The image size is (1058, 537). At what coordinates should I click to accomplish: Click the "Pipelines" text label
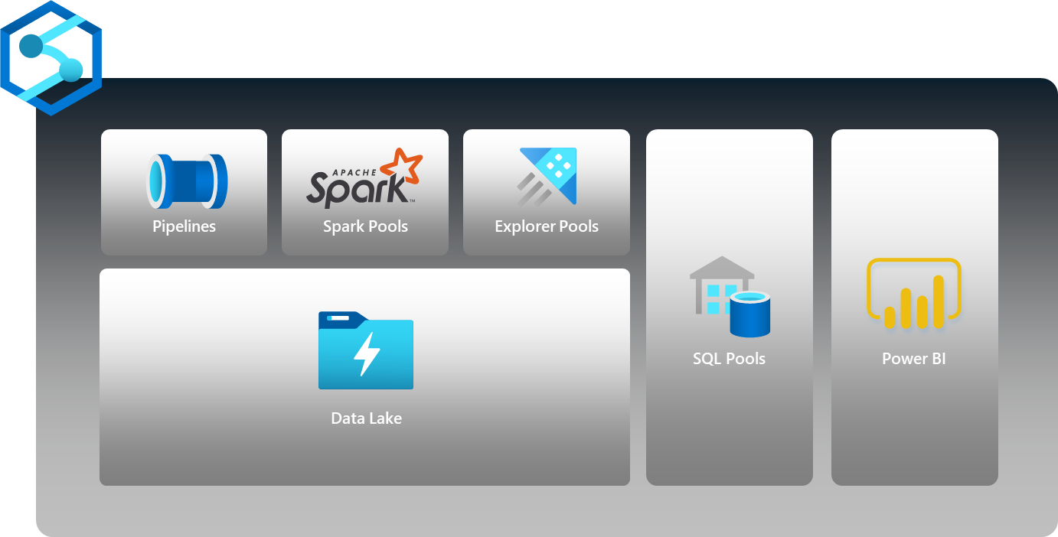[184, 226]
